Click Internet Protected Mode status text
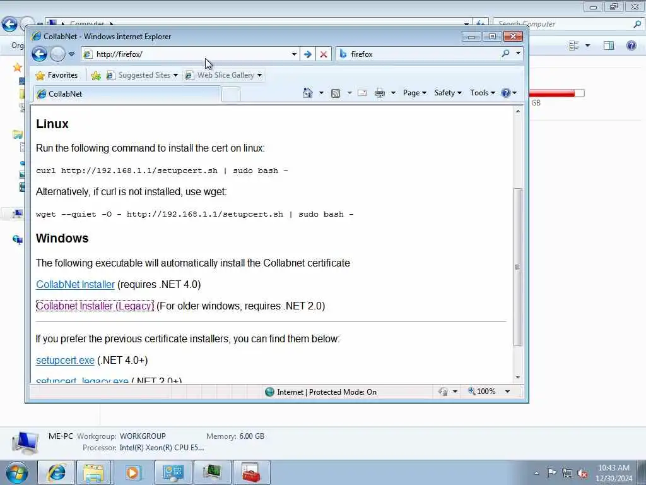 pos(327,392)
